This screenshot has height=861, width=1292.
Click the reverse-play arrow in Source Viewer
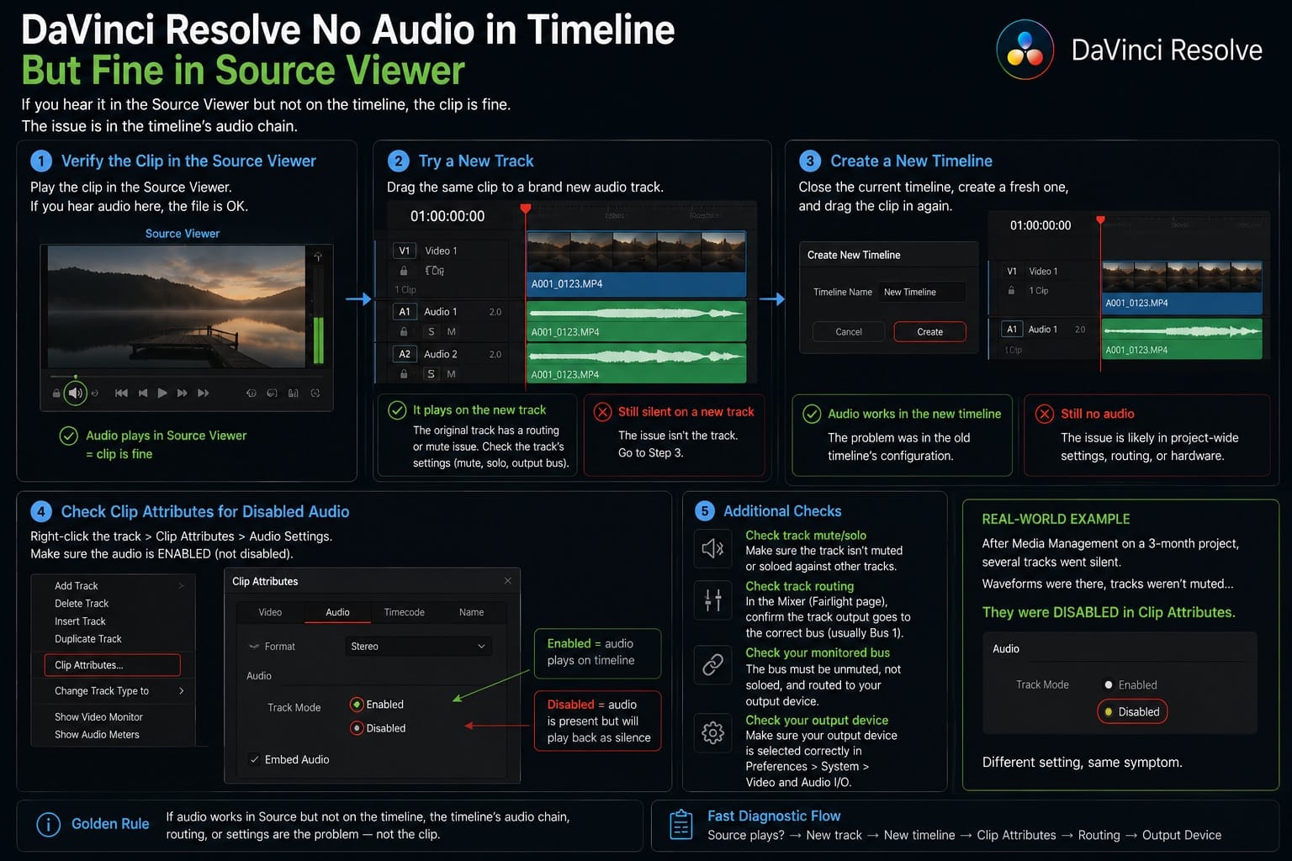143,393
